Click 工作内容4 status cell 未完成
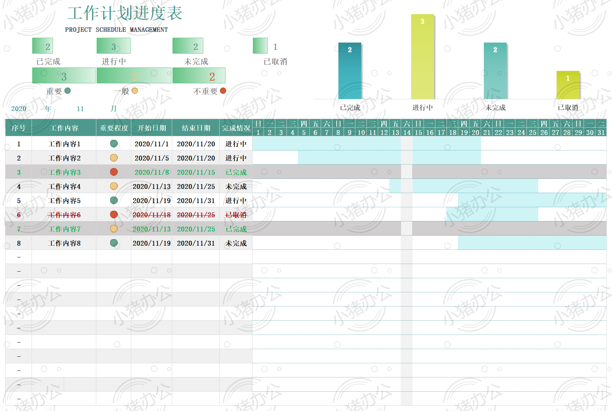612x411 pixels. click(x=236, y=186)
